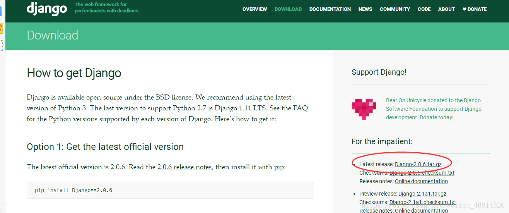Open the Overview menu item
The height and width of the screenshot is (213, 509).
pyautogui.click(x=254, y=9)
